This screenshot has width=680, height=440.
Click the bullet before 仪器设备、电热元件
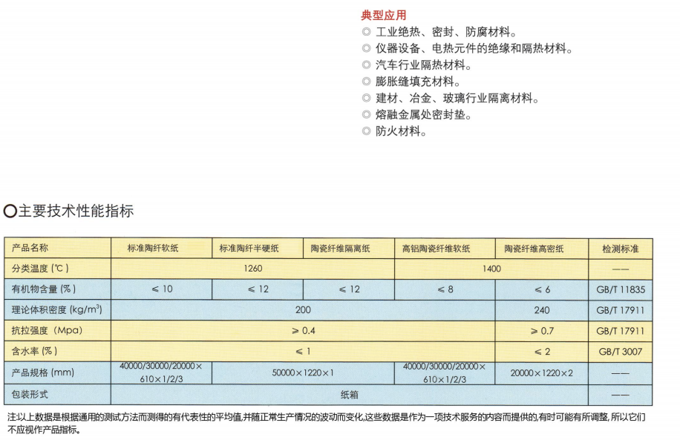[x=366, y=48]
